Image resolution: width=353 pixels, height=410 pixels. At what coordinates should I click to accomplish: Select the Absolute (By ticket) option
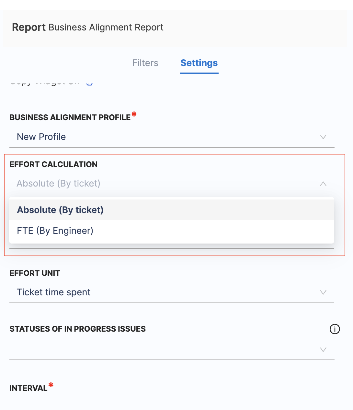(x=60, y=210)
